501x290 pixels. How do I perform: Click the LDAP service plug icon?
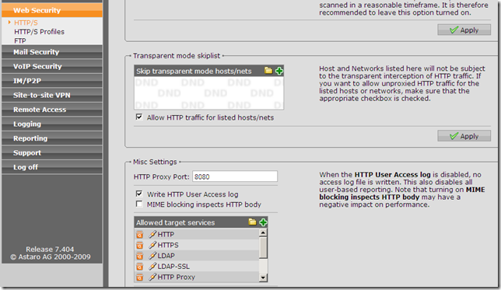152,256
